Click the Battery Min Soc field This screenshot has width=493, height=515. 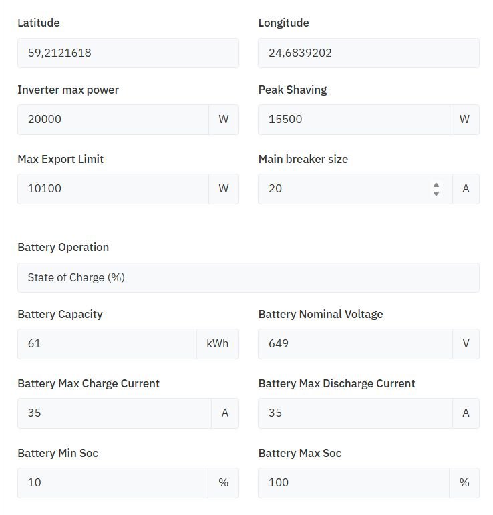click(113, 483)
